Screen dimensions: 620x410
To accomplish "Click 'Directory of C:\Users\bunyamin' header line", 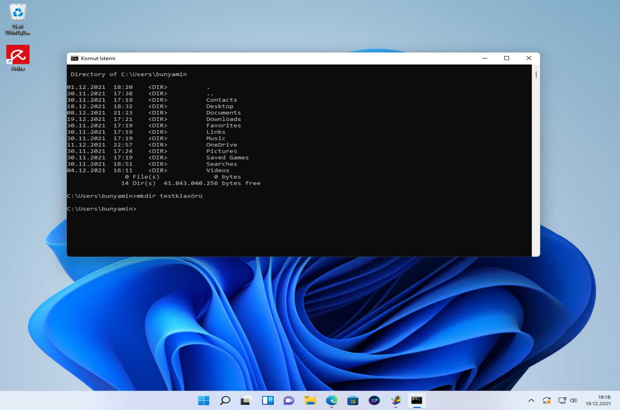I will pos(129,74).
